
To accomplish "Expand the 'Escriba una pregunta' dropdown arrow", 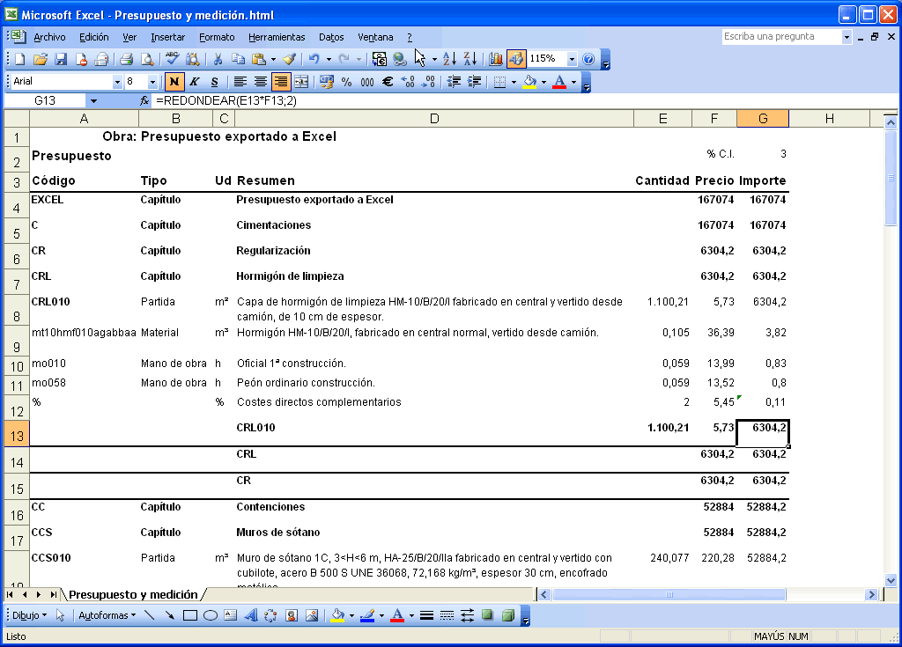I will pos(847,37).
